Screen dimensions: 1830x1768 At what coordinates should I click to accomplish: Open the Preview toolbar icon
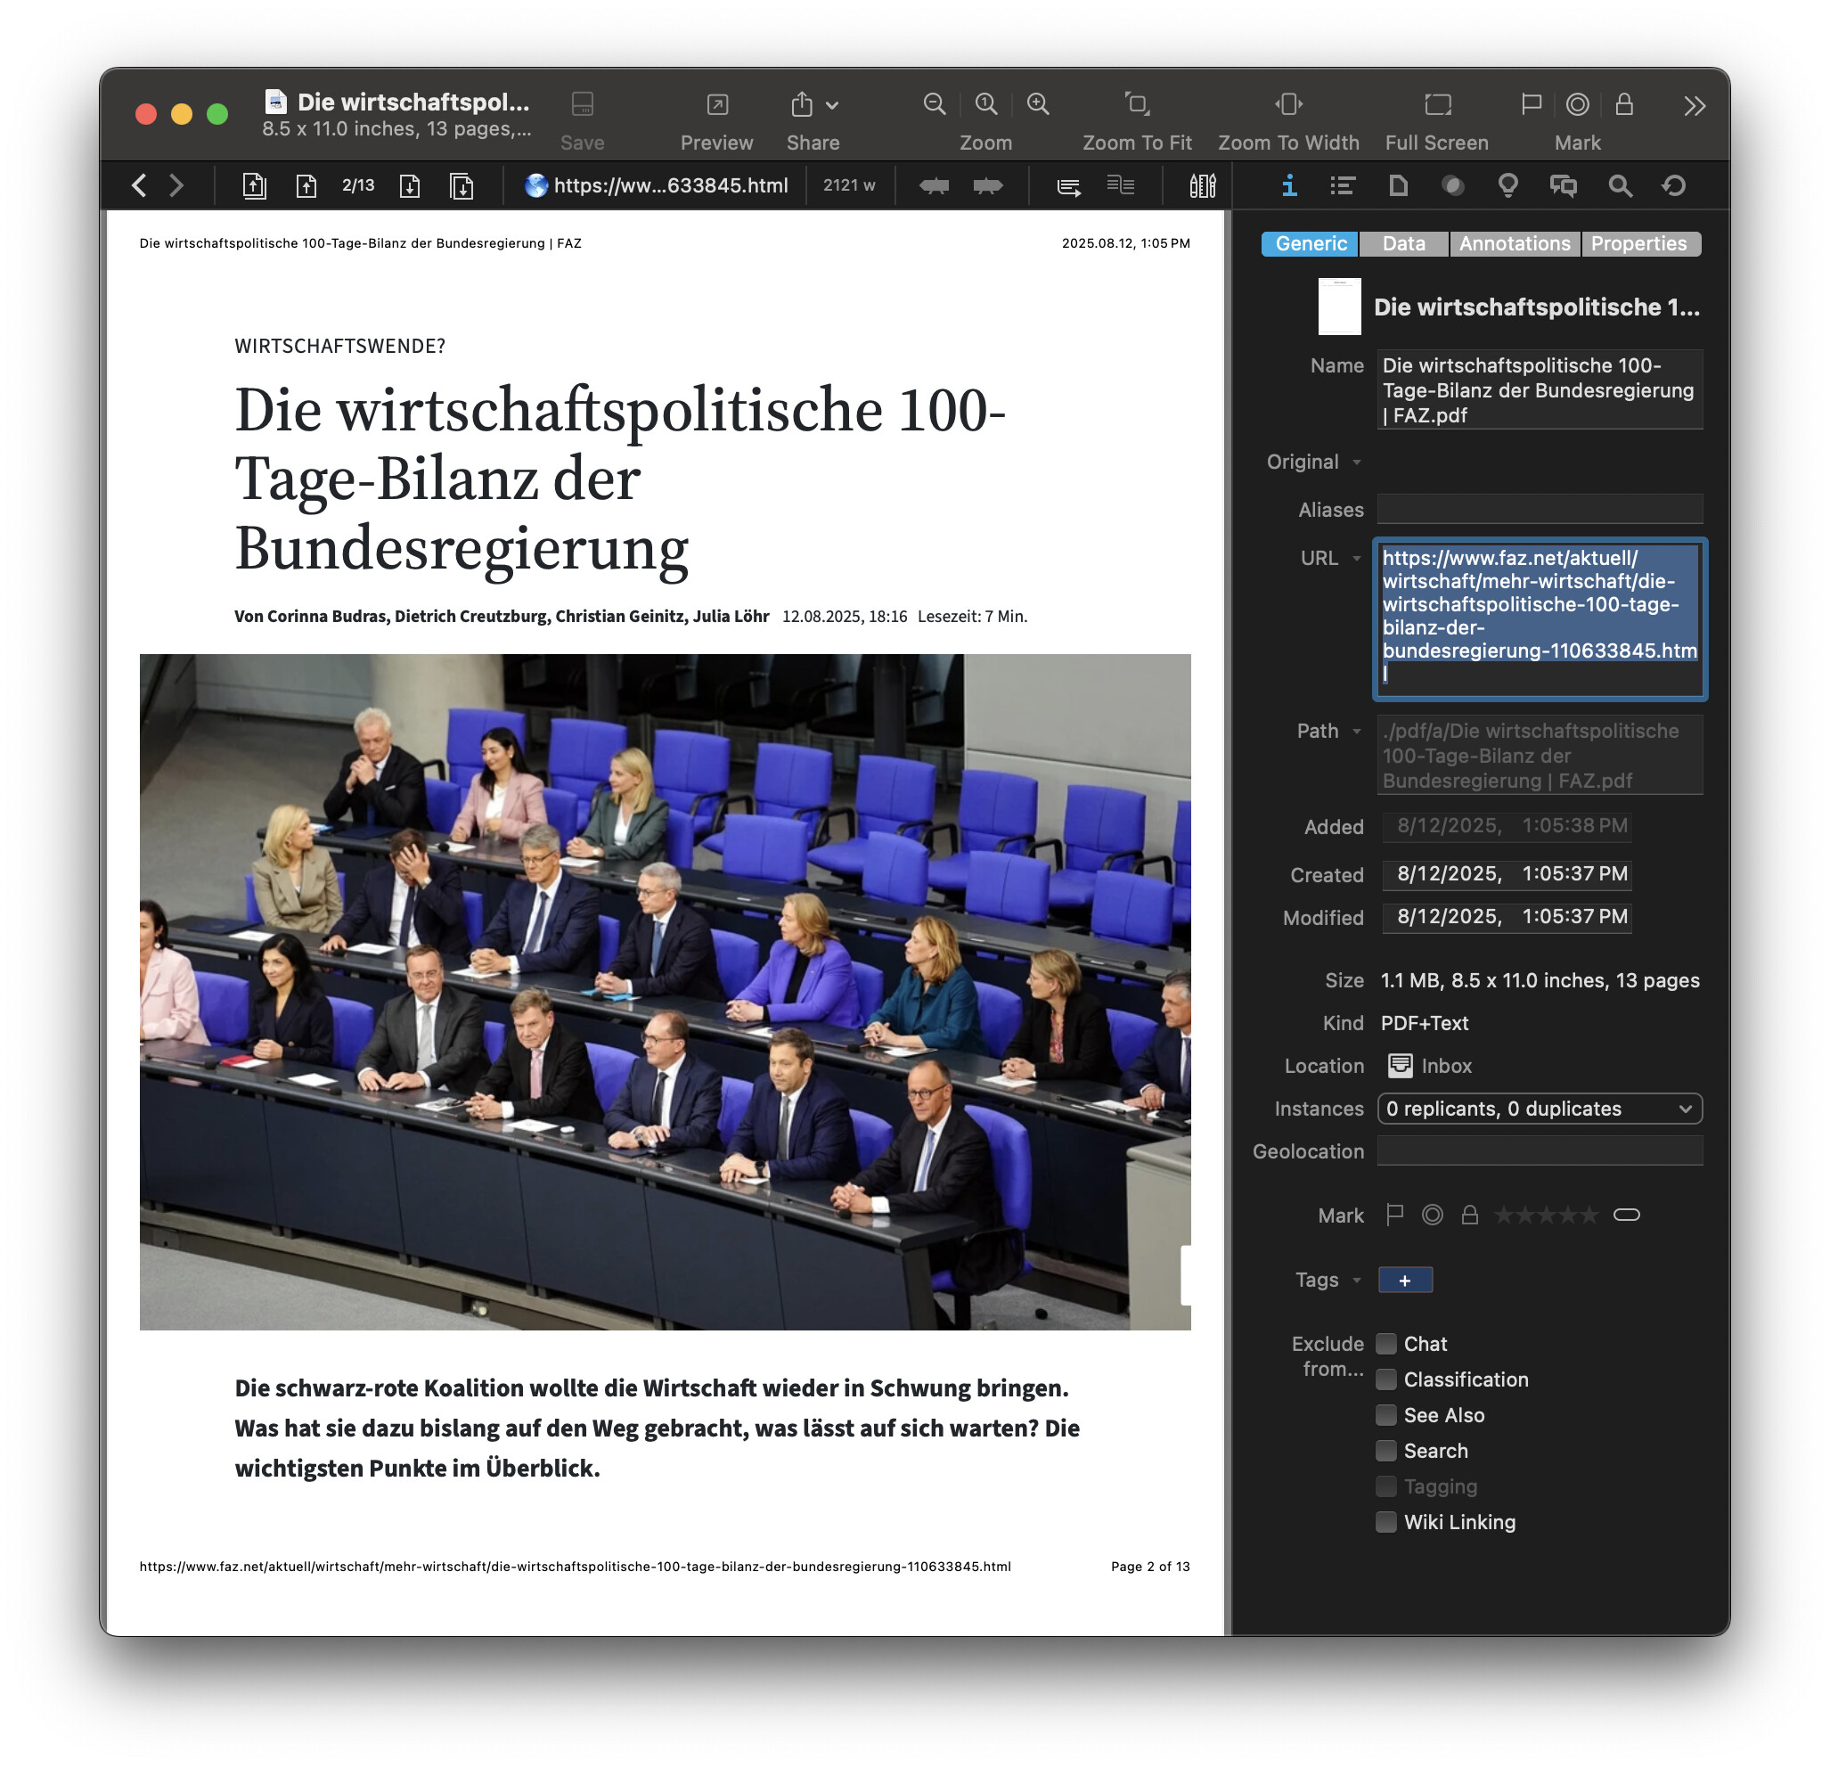click(x=716, y=104)
